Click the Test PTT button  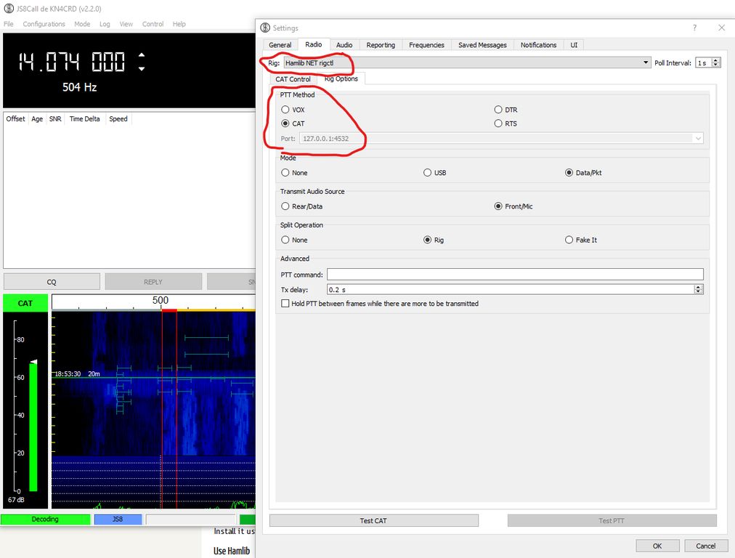(x=612, y=520)
